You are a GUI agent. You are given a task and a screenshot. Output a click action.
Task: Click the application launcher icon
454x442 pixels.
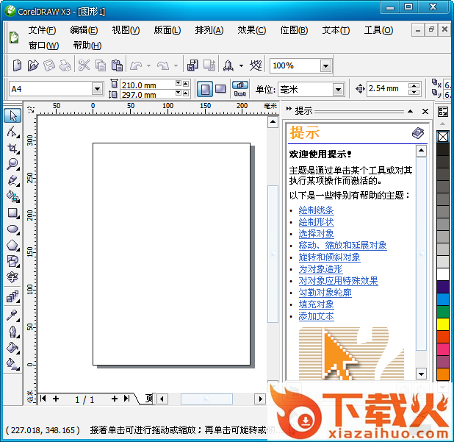point(228,65)
